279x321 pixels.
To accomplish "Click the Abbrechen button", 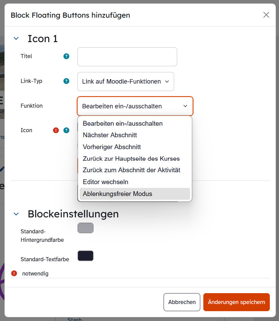I will tap(182, 302).
